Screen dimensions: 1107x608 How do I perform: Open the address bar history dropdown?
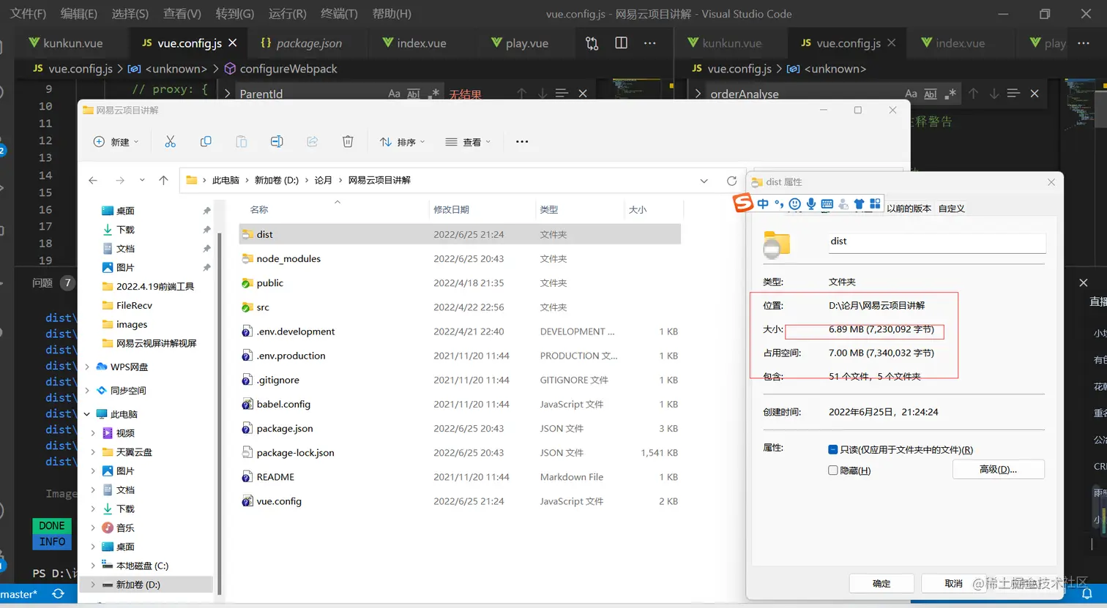point(704,181)
